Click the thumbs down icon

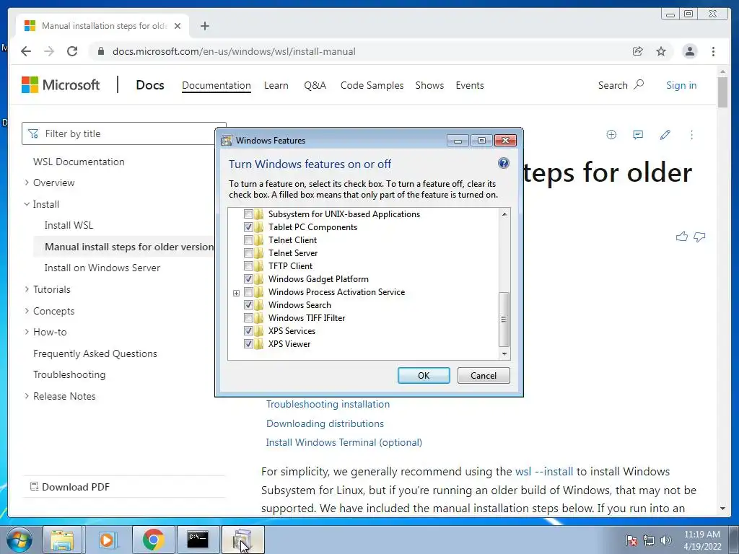699,237
